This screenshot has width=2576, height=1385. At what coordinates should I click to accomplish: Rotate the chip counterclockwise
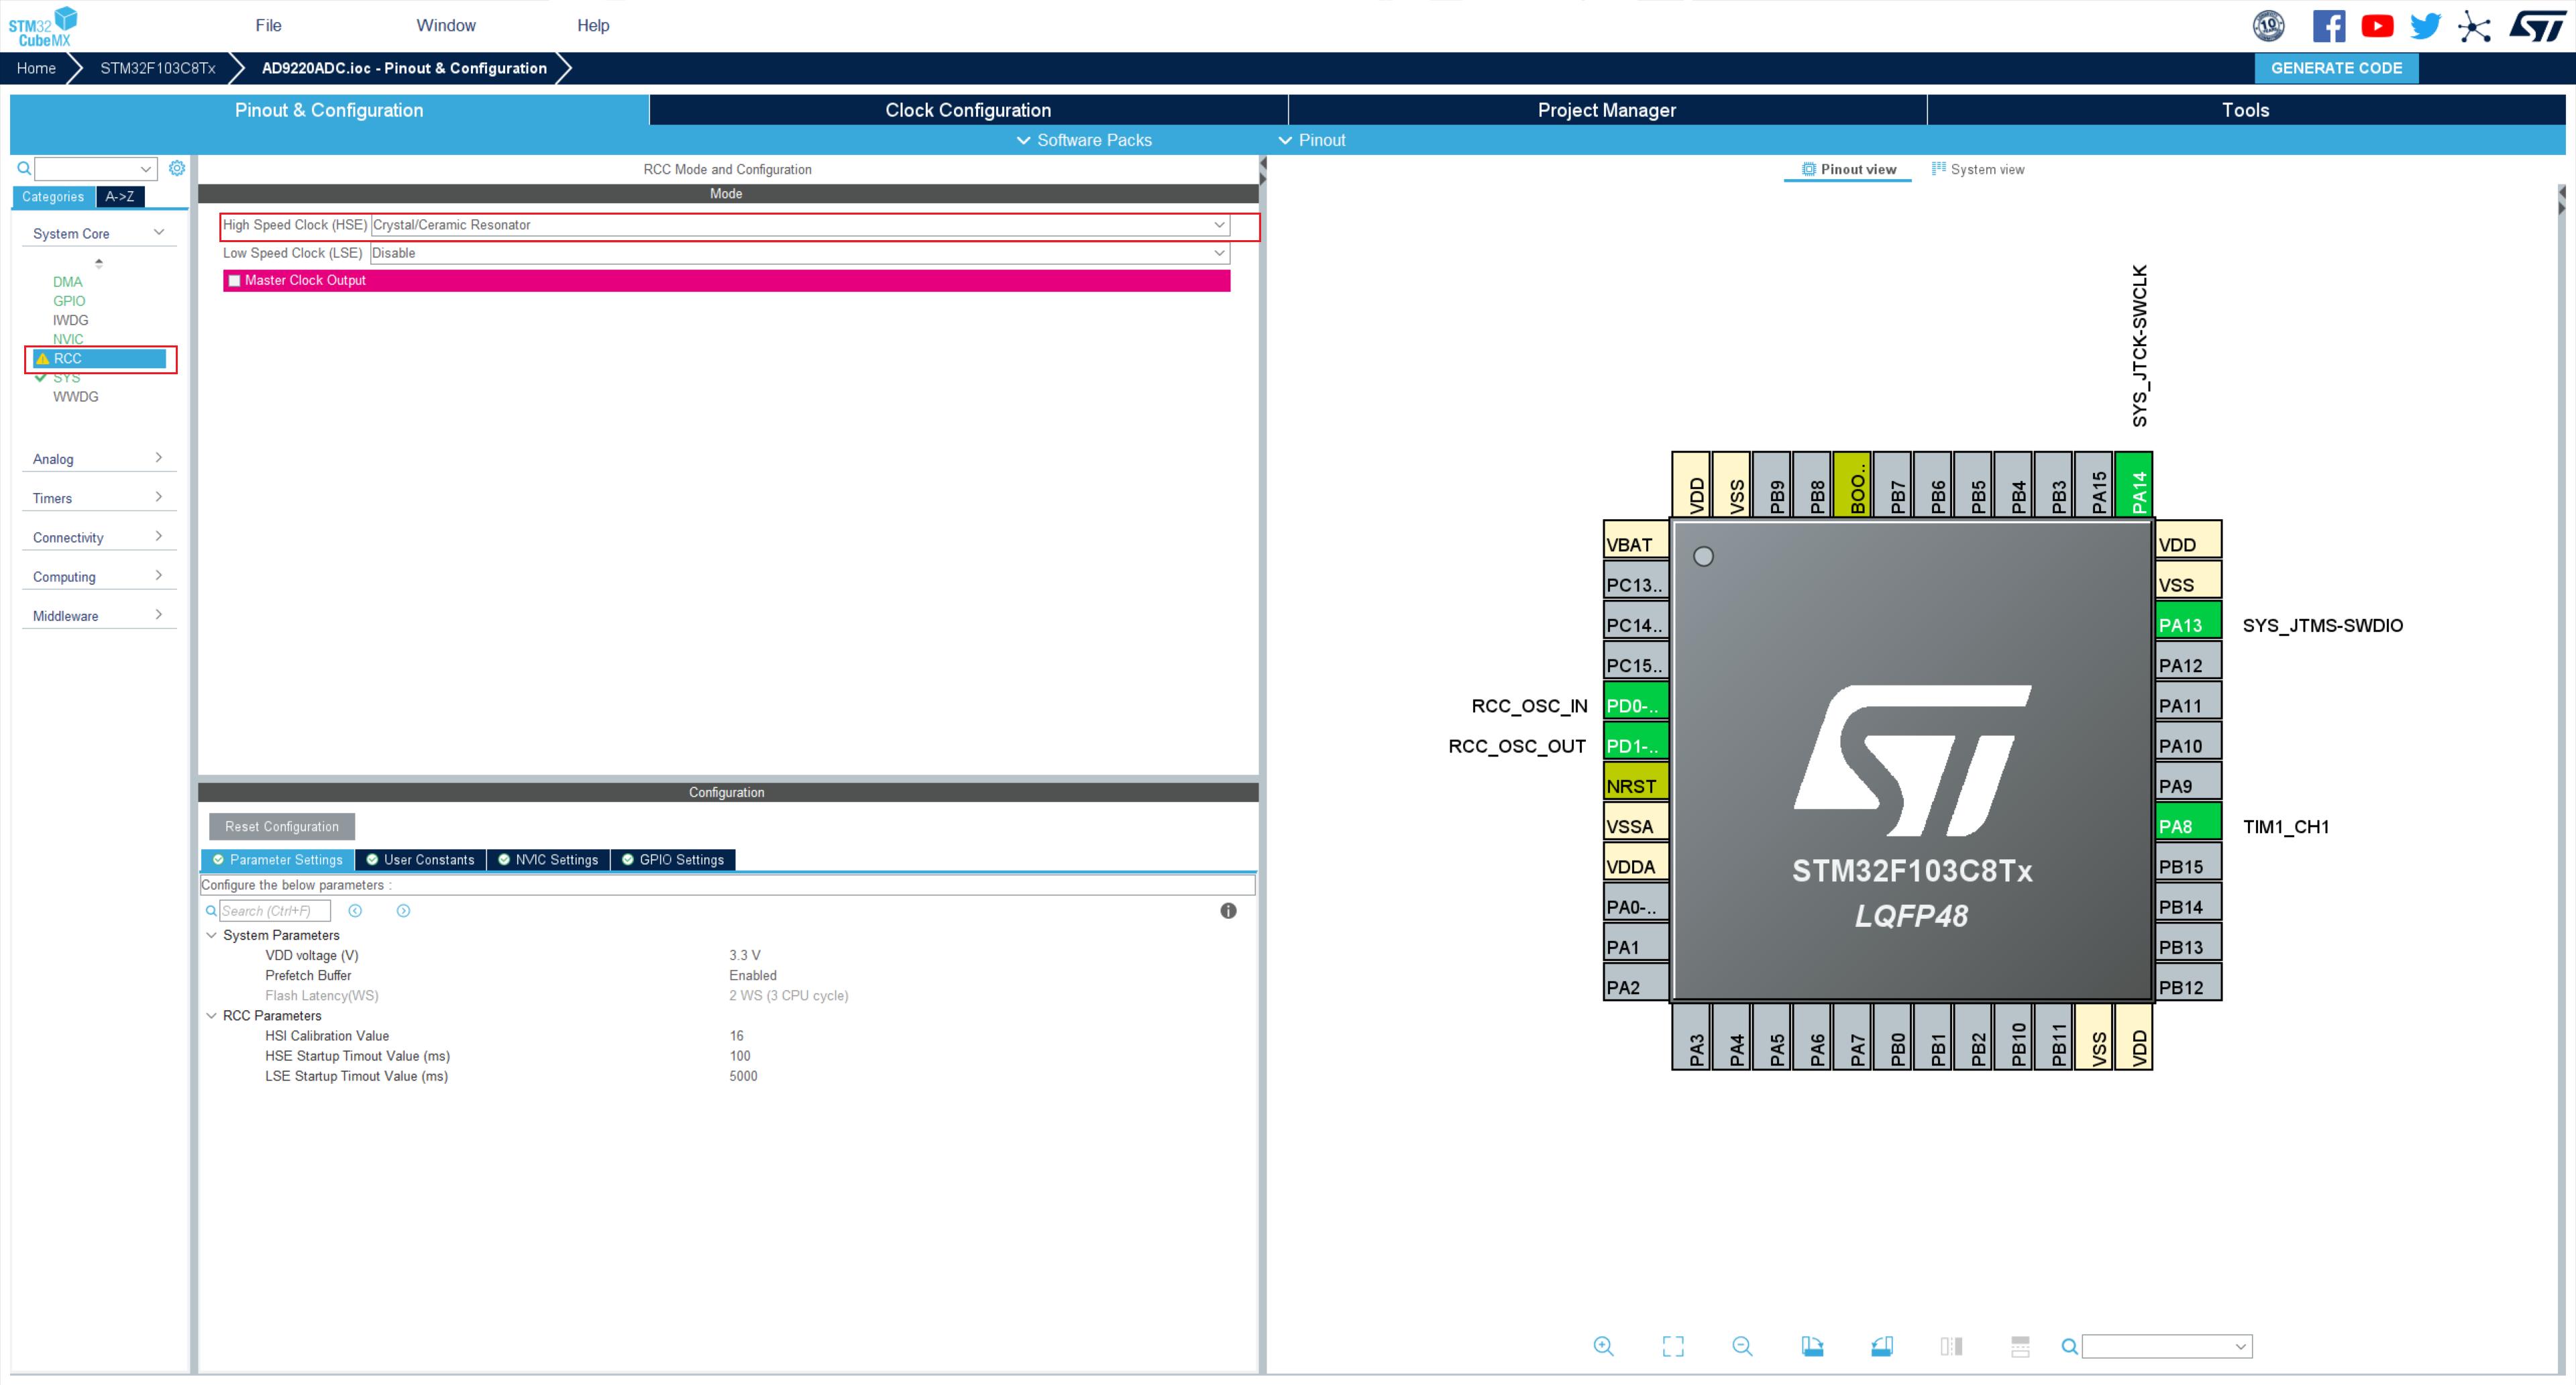click(x=1881, y=1346)
